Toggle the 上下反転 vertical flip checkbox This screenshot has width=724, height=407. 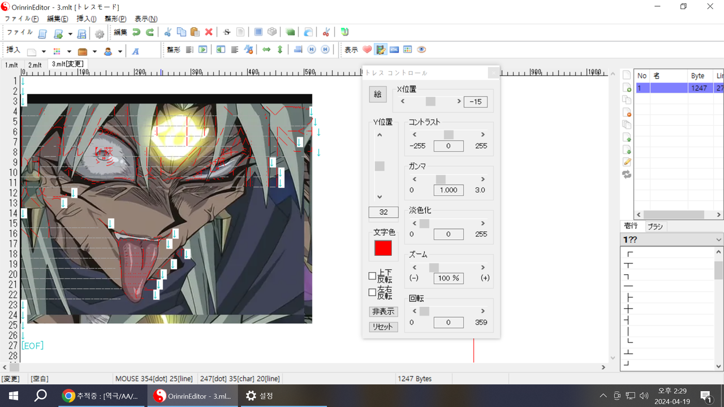point(372,276)
